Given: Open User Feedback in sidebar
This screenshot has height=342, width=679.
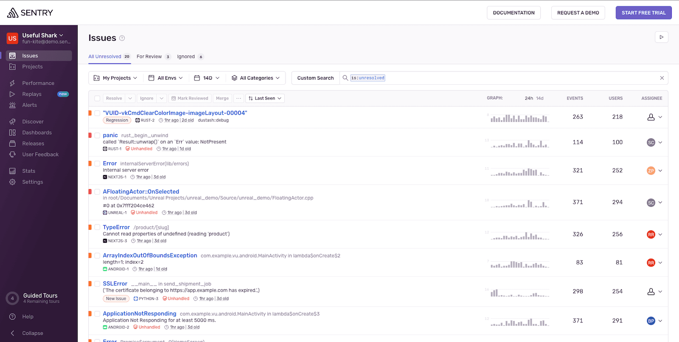Looking at the screenshot, I should (x=40, y=155).
